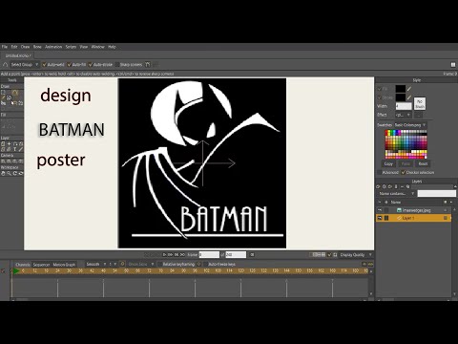Click the stroke Width input field

[404, 106]
